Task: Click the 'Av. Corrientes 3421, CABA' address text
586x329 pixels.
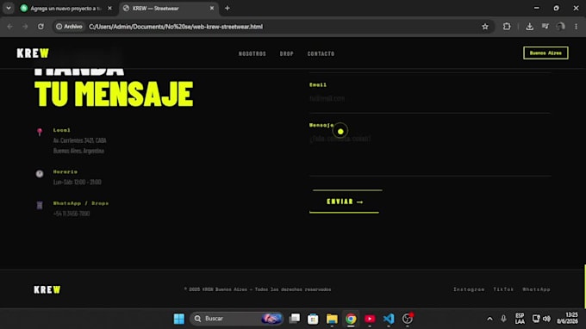Action: pos(79,140)
